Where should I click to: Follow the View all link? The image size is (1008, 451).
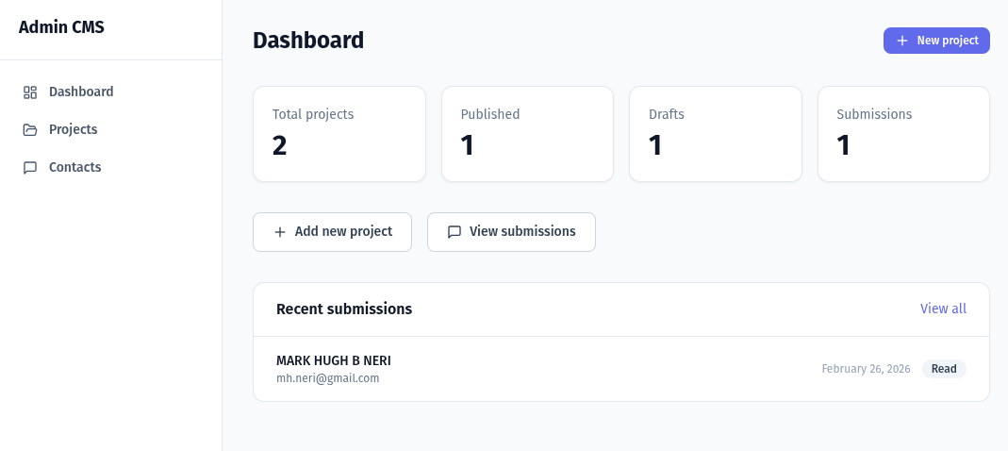(x=943, y=309)
